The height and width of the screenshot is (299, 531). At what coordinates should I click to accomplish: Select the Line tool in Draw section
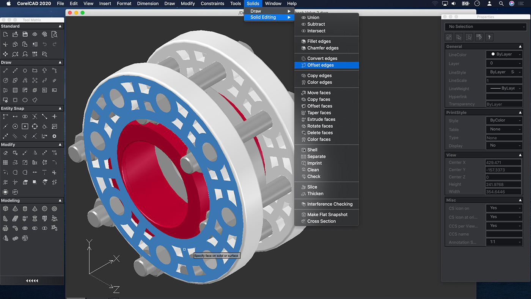5,71
